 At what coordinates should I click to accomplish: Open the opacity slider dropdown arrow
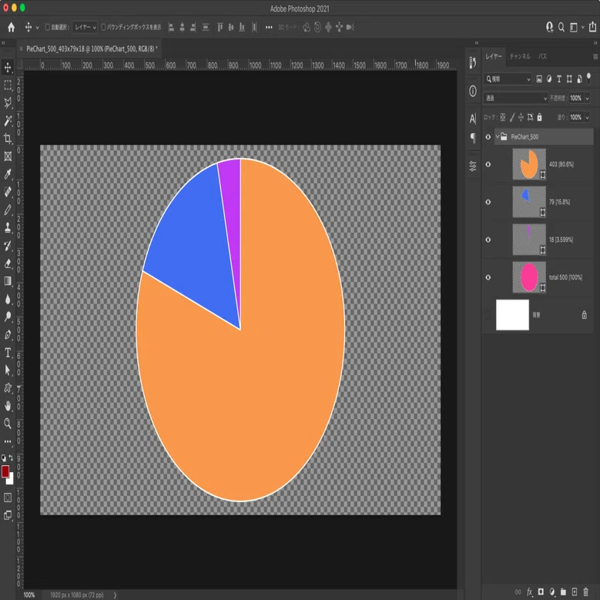(587, 99)
